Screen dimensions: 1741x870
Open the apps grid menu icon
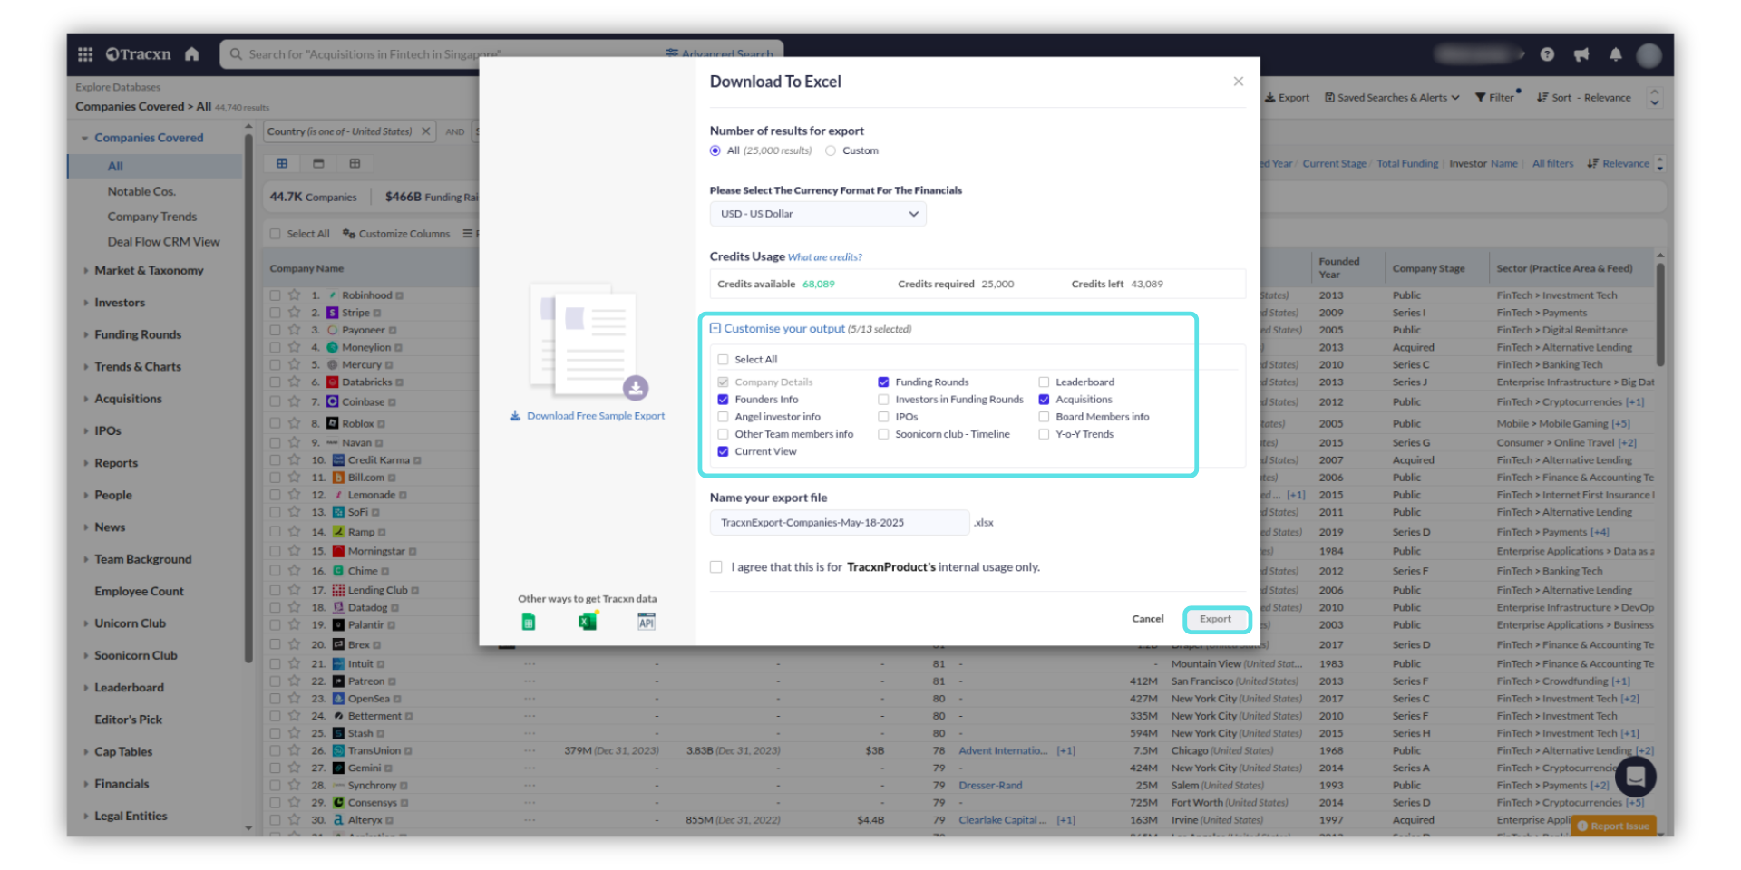pyautogui.click(x=85, y=54)
